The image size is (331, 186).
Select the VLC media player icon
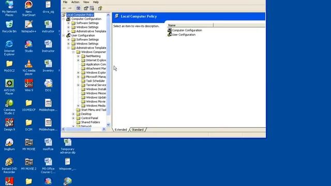pyautogui.click(x=29, y=68)
